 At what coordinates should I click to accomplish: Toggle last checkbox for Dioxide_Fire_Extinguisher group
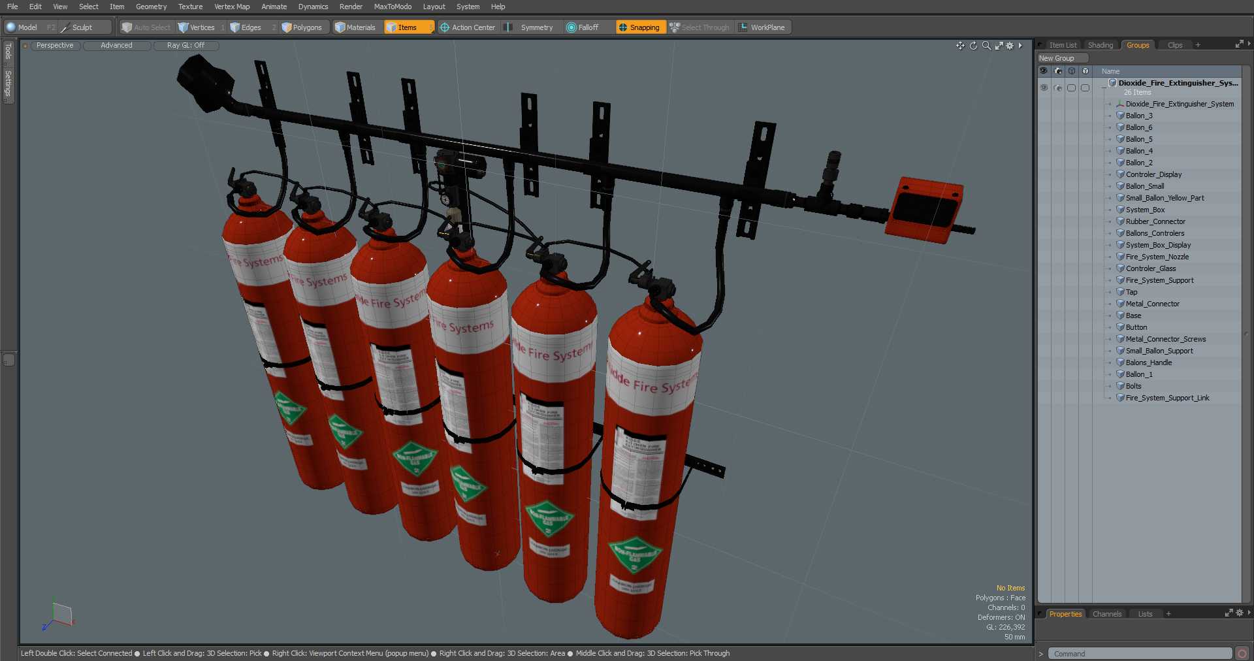[1085, 88]
